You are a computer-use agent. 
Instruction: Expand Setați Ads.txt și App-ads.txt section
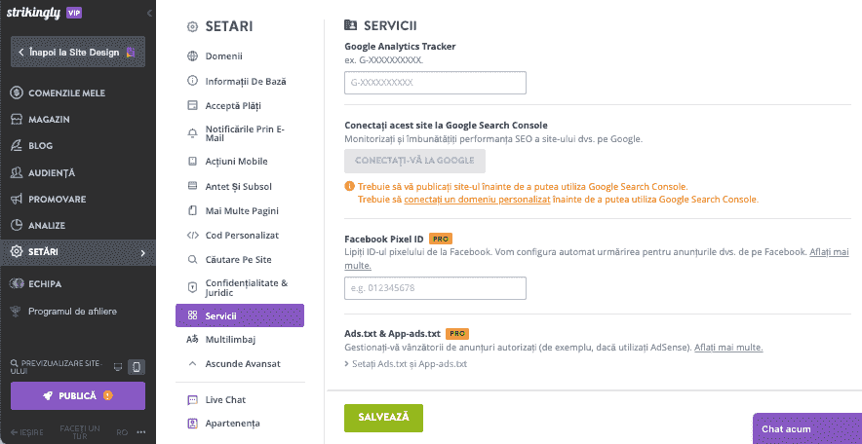(x=406, y=364)
